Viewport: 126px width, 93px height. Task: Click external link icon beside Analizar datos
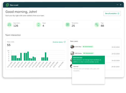[x=65, y=42]
